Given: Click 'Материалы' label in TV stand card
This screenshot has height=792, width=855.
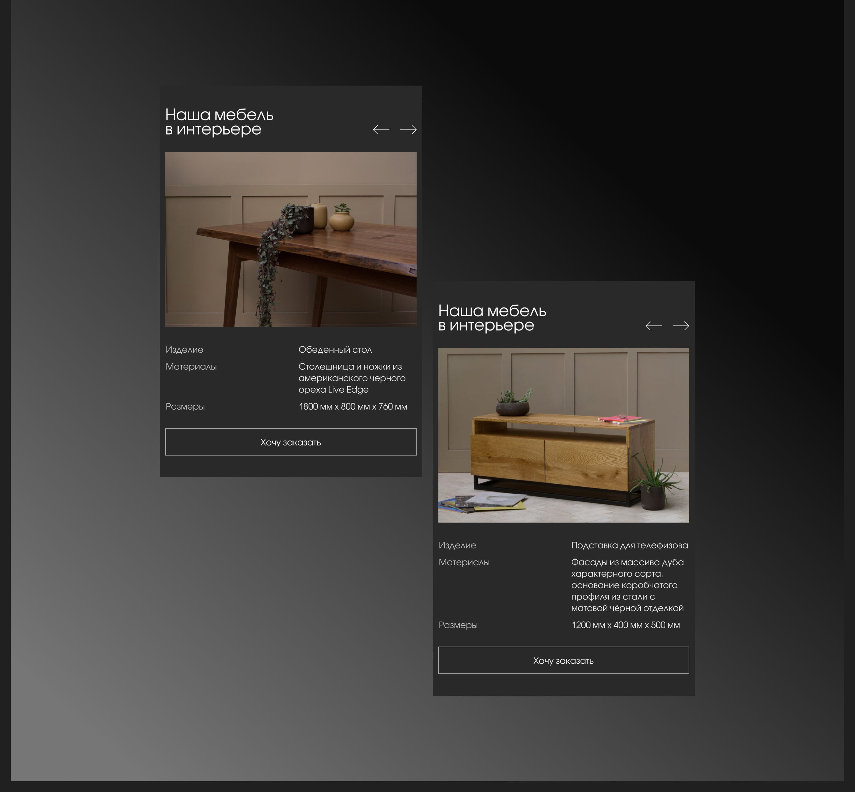Looking at the screenshot, I should pos(464,562).
